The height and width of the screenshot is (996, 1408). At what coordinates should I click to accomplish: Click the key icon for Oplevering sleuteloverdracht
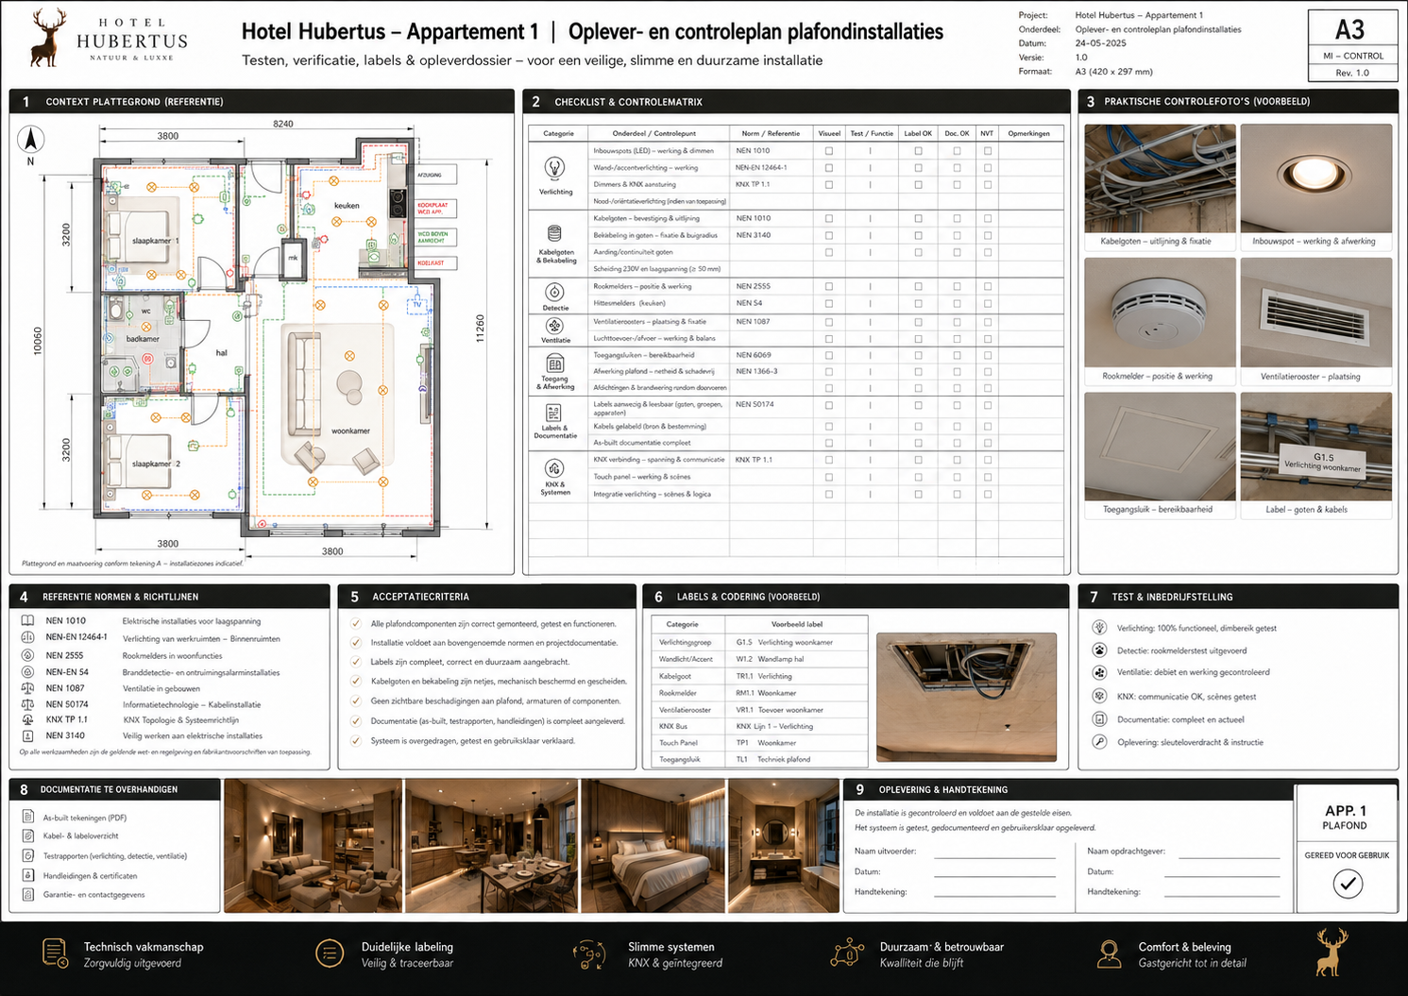1099,742
